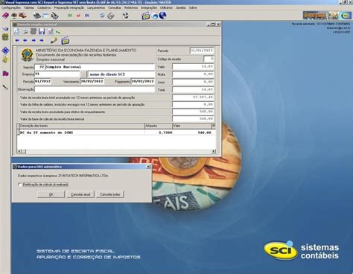Image resolution: width=353 pixels, height=274 pixels.
Task: Click the Vencimento date field
Action: tap(92, 81)
